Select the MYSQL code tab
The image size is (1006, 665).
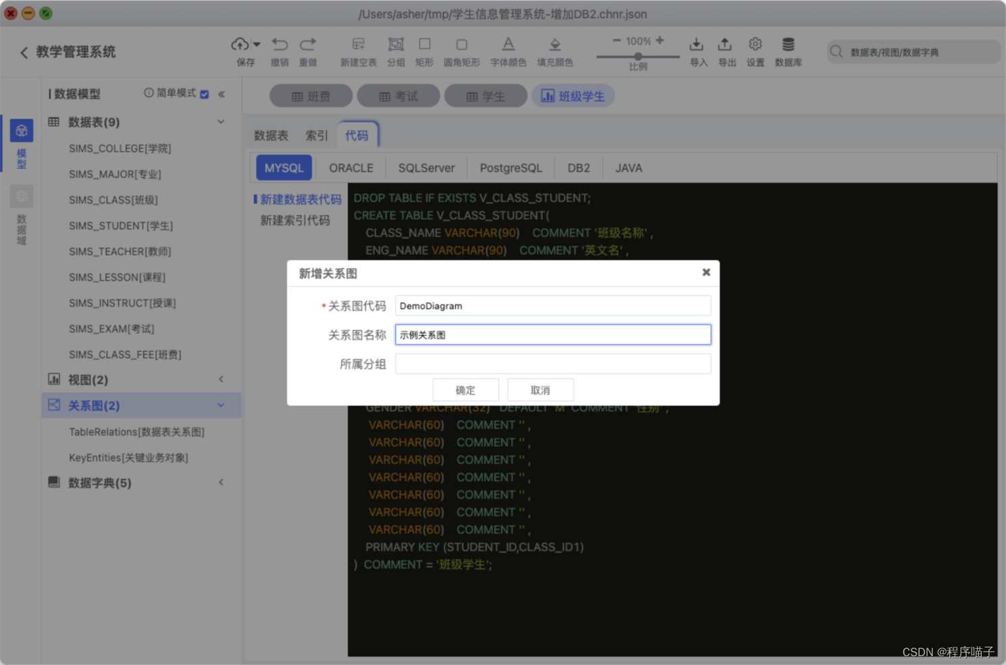[x=284, y=167]
